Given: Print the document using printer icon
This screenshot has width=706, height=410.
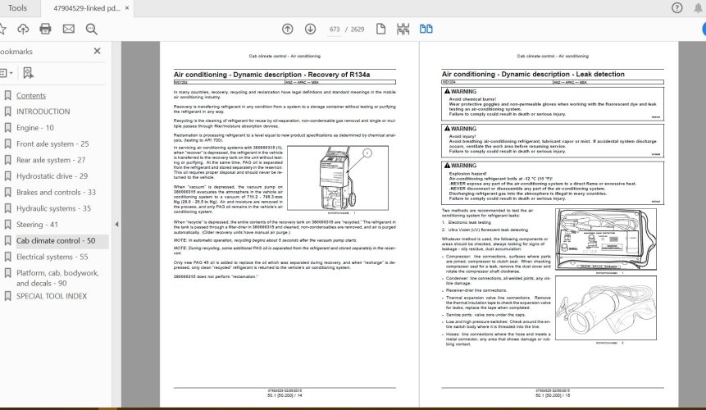Looking at the screenshot, I should coord(45,30).
